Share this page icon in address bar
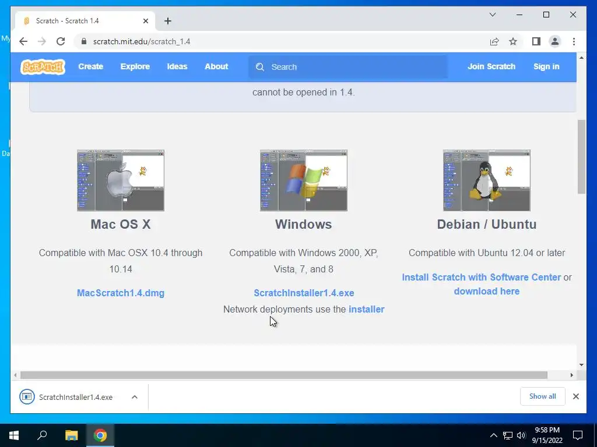597x447 pixels. [x=494, y=41]
